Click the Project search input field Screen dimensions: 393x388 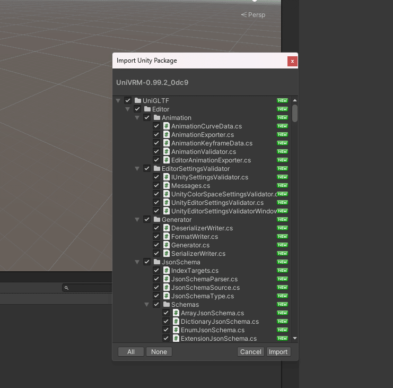[x=87, y=288]
